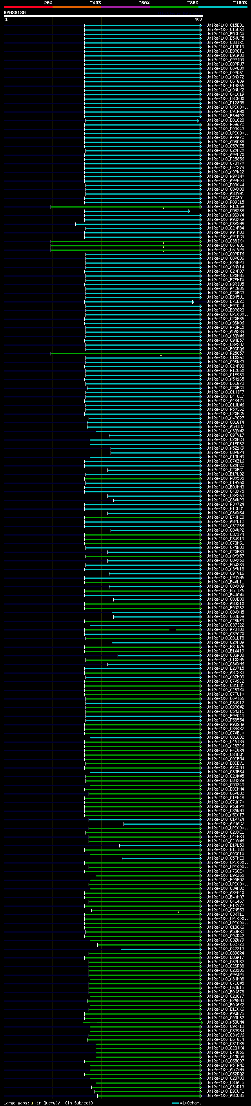Click the green alignment bar for P12859
The width and height of the screenshot is (251, 1106).
tap(126, 207)
